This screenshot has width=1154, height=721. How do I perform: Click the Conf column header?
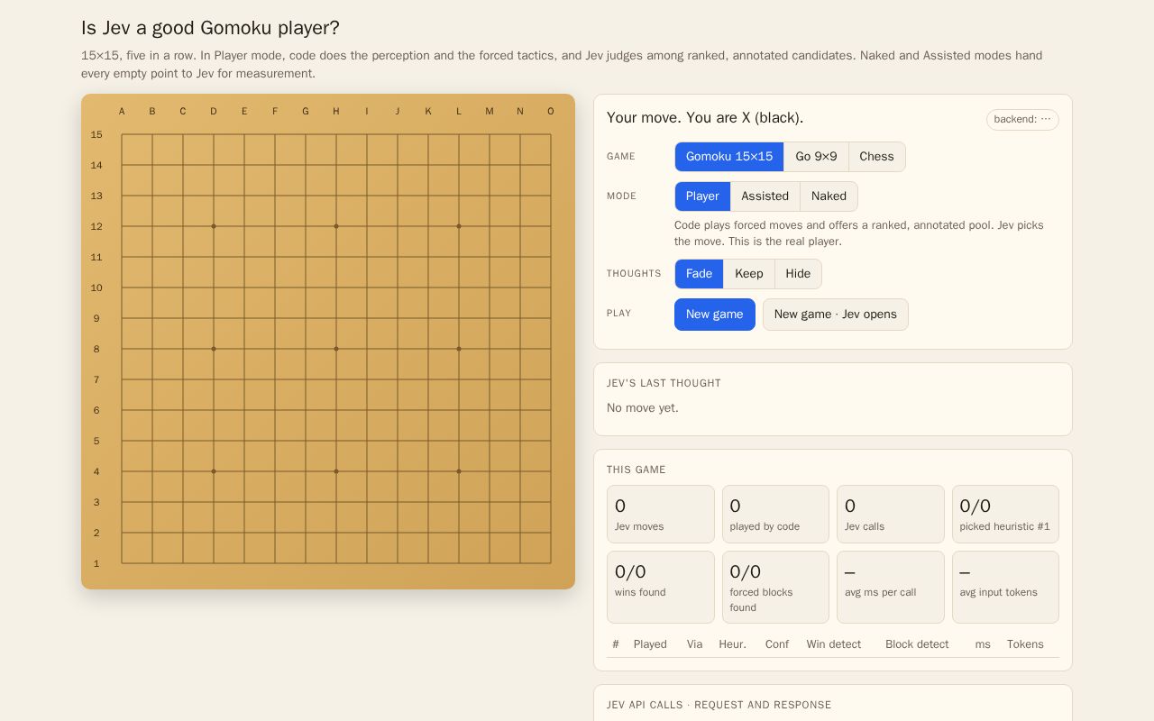pyautogui.click(x=777, y=644)
